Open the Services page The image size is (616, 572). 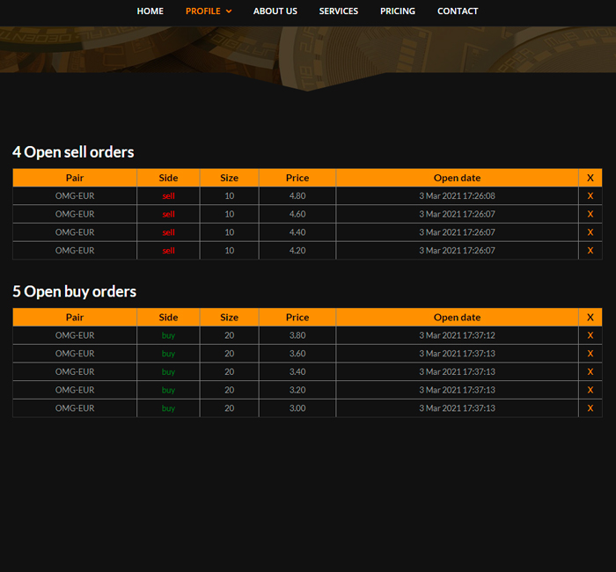338,11
